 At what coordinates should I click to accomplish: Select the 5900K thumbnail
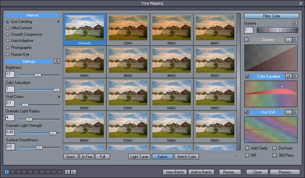click(x=215, y=127)
